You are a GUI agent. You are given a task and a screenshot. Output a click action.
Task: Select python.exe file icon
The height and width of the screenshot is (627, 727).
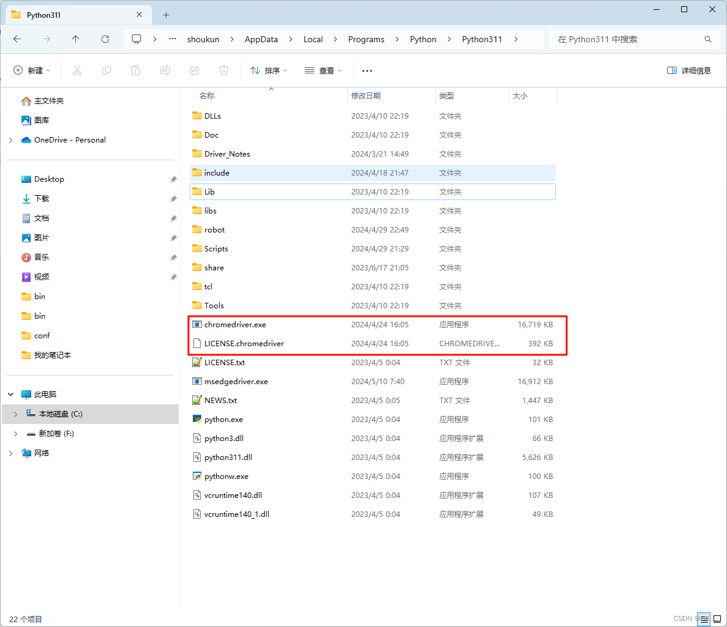(197, 419)
